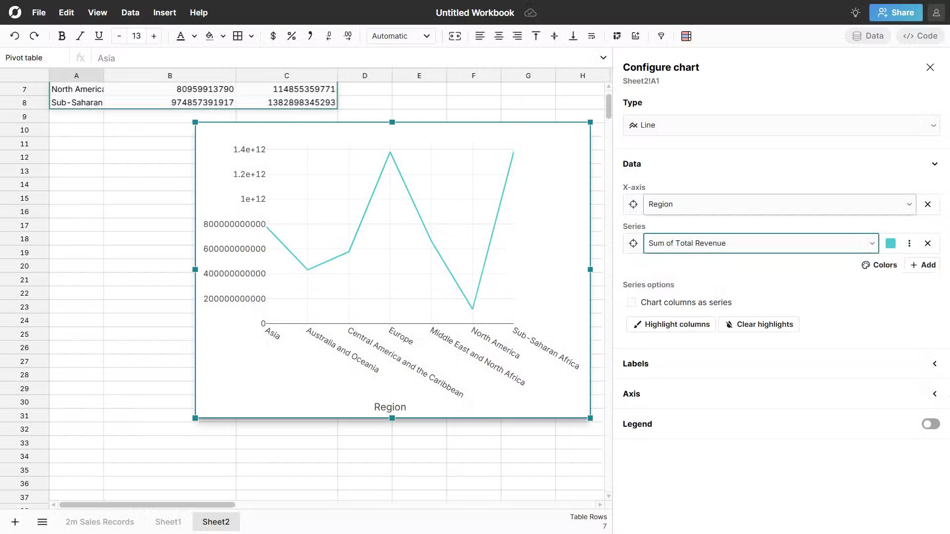The width and height of the screenshot is (950, 534).
Task: Open the X-axis Region dropdown
Action: [x=909, y=204]
